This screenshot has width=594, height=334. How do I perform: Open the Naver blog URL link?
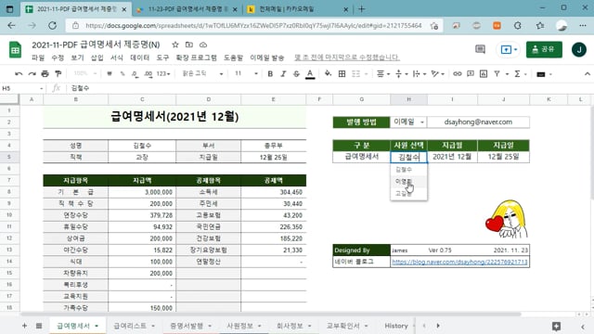[459, 262]
